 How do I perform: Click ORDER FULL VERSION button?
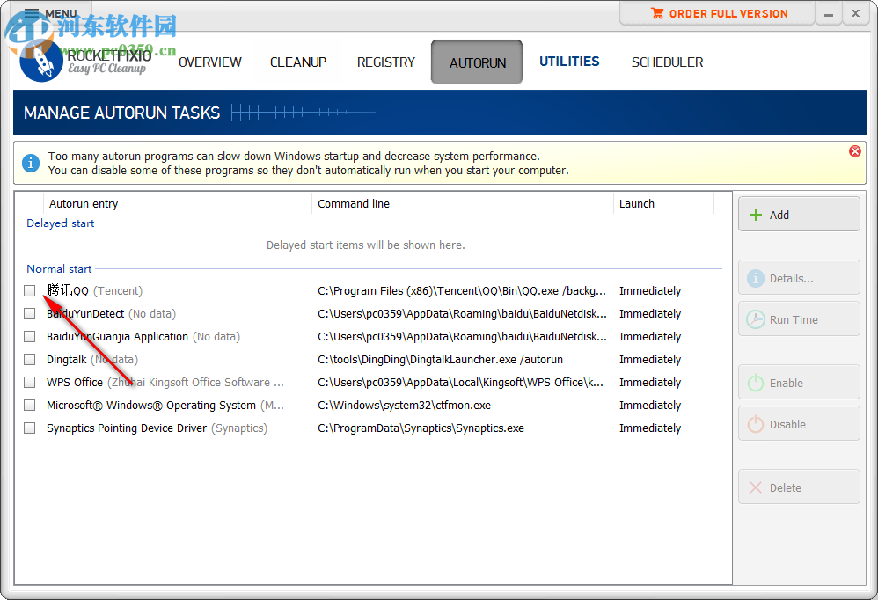click(718, 13)
